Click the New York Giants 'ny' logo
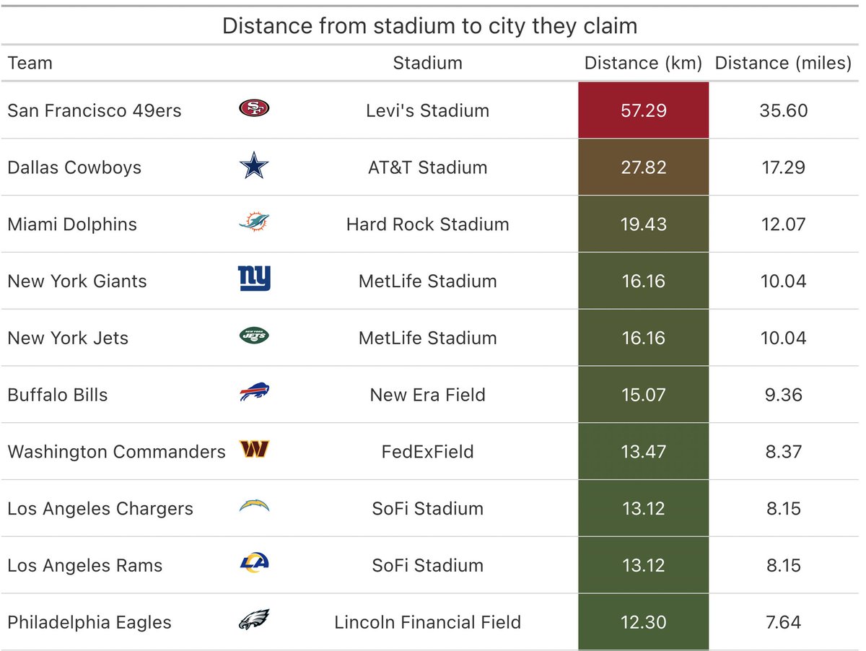Viewport: 866px width, 651px height. pos(254,279)
